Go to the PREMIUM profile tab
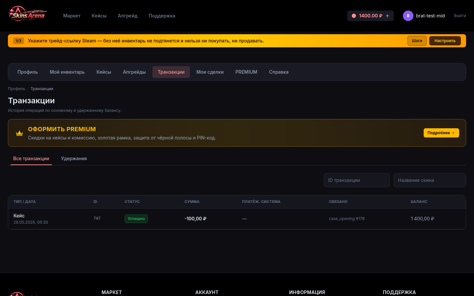This screenshot has width=474, height=296. 246,72
